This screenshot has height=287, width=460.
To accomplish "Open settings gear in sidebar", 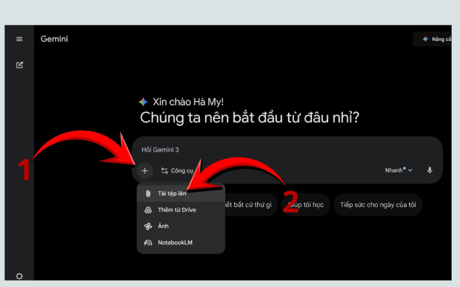I will (20, 276).
